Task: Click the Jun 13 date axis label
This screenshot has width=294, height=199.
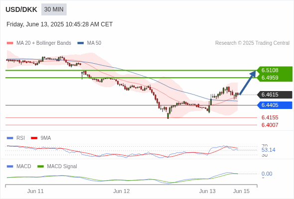Action: pos(207,191)
